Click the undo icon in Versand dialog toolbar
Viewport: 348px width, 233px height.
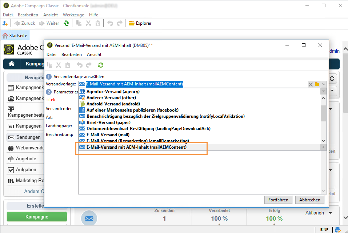point(79,65)
